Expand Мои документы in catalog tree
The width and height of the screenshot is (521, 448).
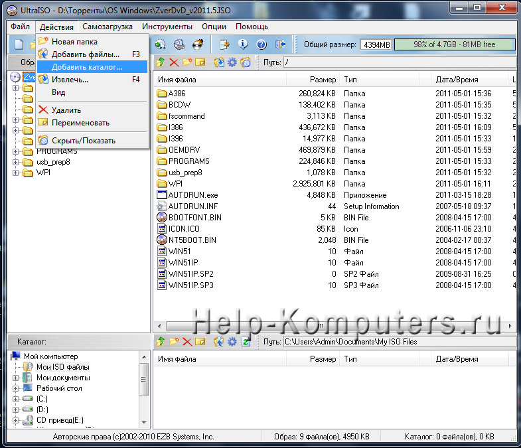tap(15, 378)
